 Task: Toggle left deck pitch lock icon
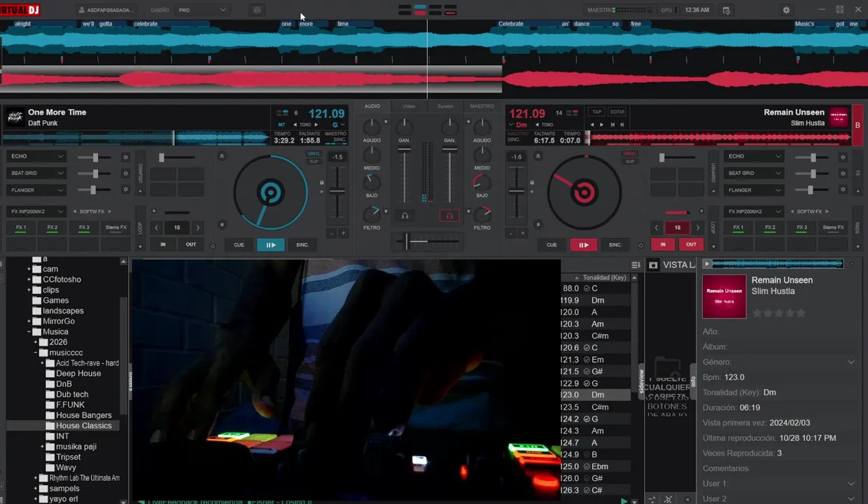click(x=322, y=183)
